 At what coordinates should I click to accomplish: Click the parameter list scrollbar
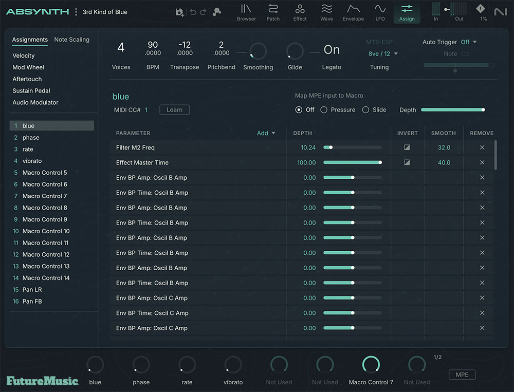(495, 155)
